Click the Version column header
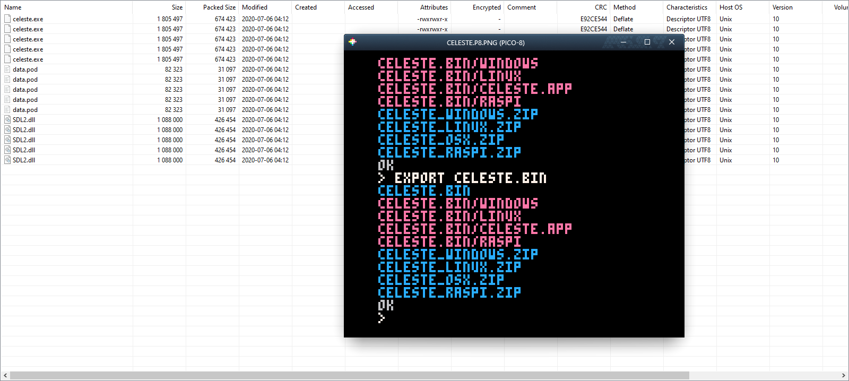849x381 pixels. tap(796, 7)
